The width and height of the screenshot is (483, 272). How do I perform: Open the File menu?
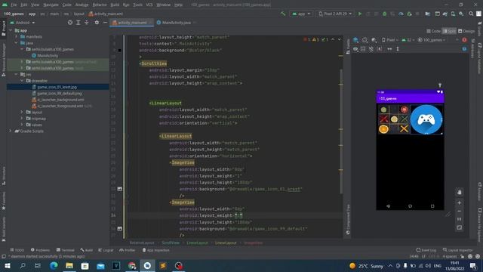[x=14, y=5]
